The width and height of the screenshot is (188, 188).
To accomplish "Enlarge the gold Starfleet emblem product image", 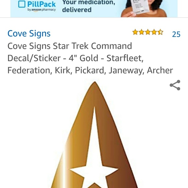I will coord(95,135).
